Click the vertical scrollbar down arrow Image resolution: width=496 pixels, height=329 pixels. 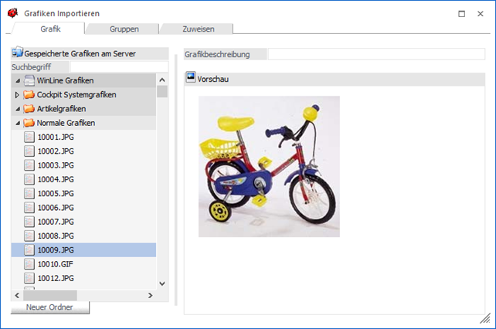[x=162, y=283]
